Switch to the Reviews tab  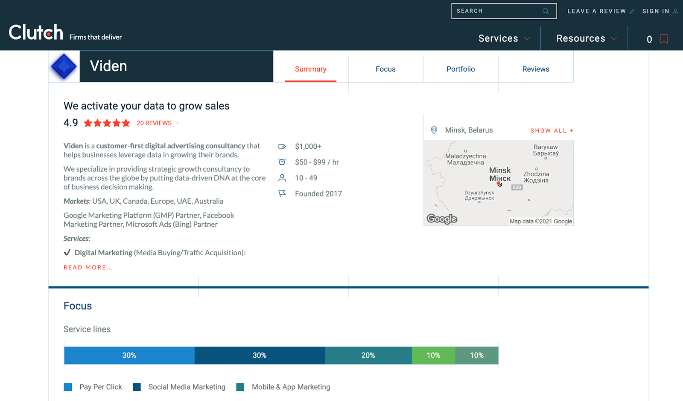[x=536, y=69]
